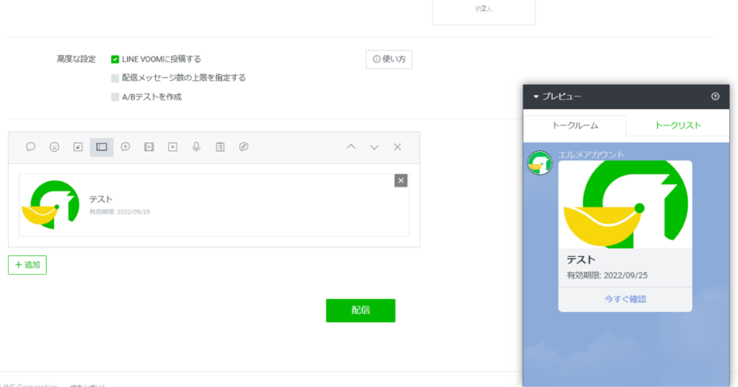Open the 使い方 help button
The height and width of the screenshot is (387, 738).
[389, 59]
